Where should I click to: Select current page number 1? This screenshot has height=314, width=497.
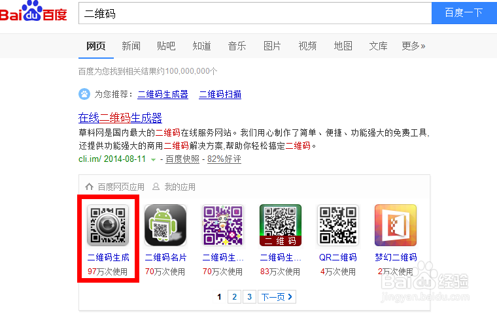(219, 296)
